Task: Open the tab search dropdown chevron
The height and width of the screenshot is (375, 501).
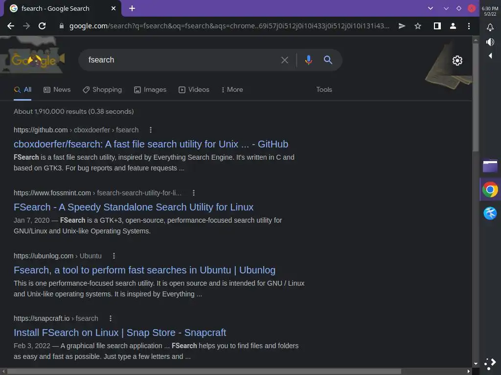Action: 431,8
